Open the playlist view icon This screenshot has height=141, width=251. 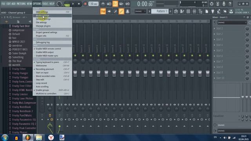coord(176,11)
